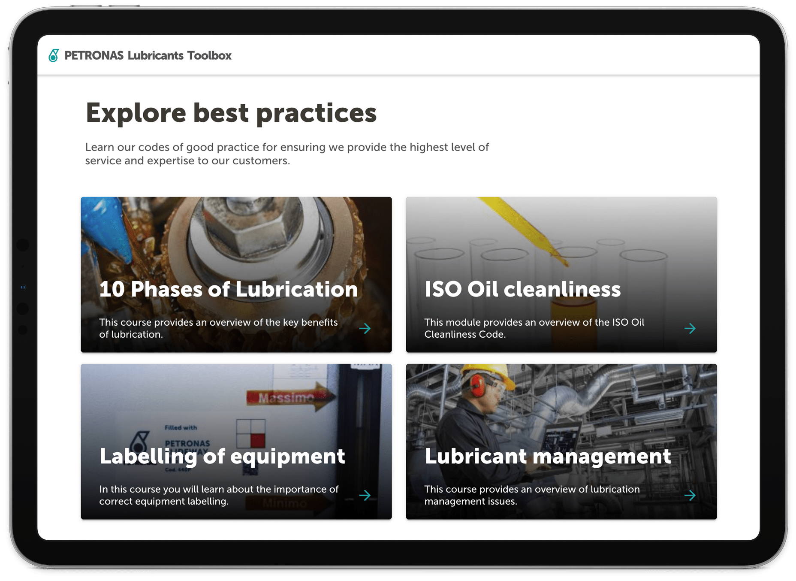Click the 'Explore best practices' heading

(231, 113)
